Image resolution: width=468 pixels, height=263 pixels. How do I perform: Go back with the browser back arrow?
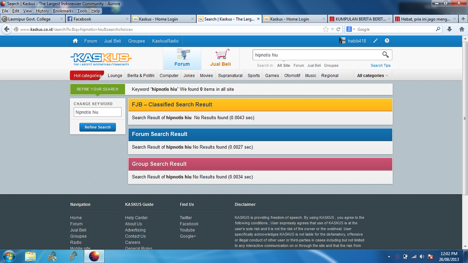(7, 29)
